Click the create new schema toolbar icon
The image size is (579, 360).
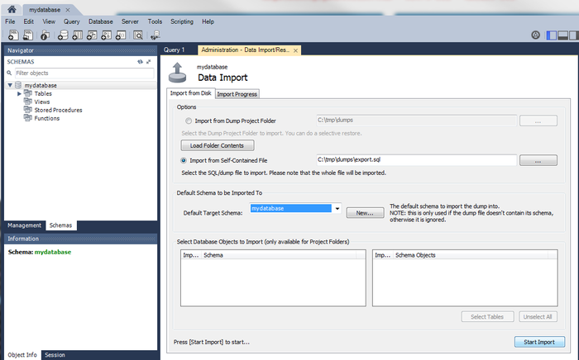point(61,35)
